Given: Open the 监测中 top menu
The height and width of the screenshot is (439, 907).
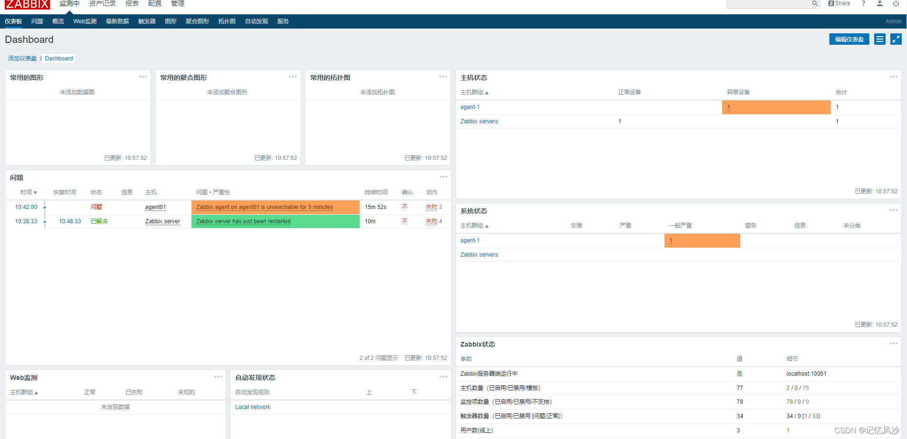Looking at the screenshot, I should [70, 3].
